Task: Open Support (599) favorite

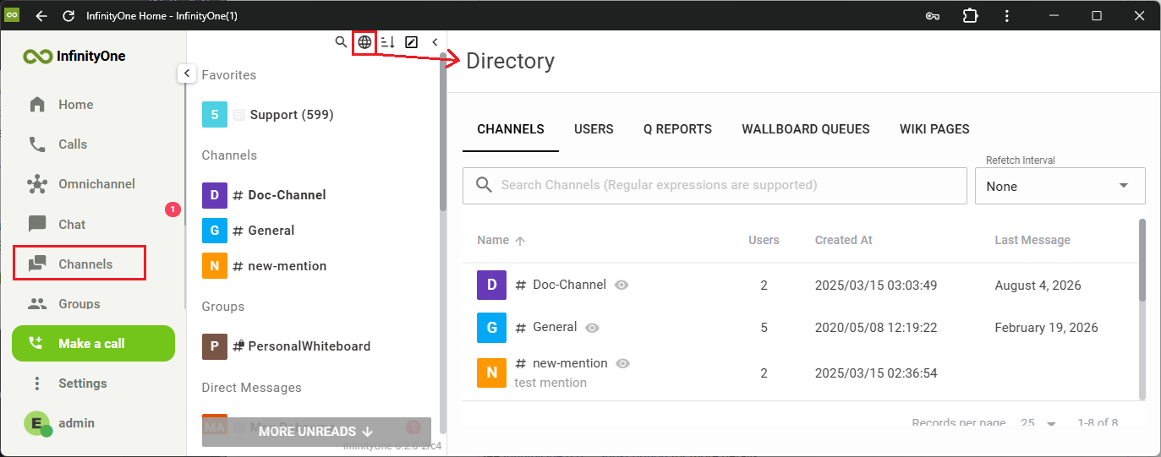Action: [x=292, y=115]
